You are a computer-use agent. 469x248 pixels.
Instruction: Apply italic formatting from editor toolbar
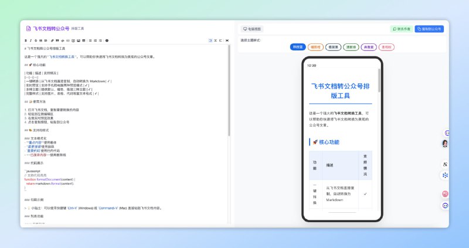click(x=31, y=40)
